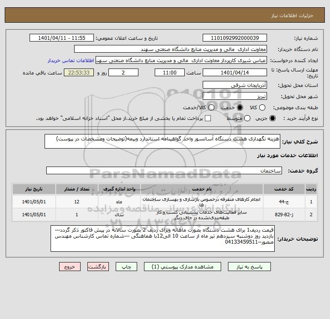This screenshot has width=330, height=319.
Task: Click the delivery city field تبریز
Action: (235, 96)
